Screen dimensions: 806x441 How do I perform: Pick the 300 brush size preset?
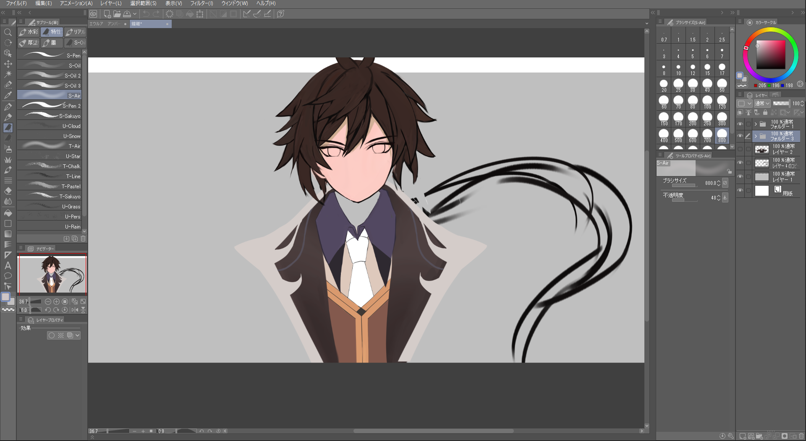click(722, 119)
